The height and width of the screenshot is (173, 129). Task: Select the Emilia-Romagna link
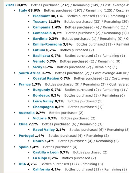48,44
